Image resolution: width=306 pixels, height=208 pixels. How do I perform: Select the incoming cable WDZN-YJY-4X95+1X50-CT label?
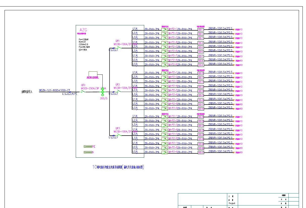coord(55,90)
